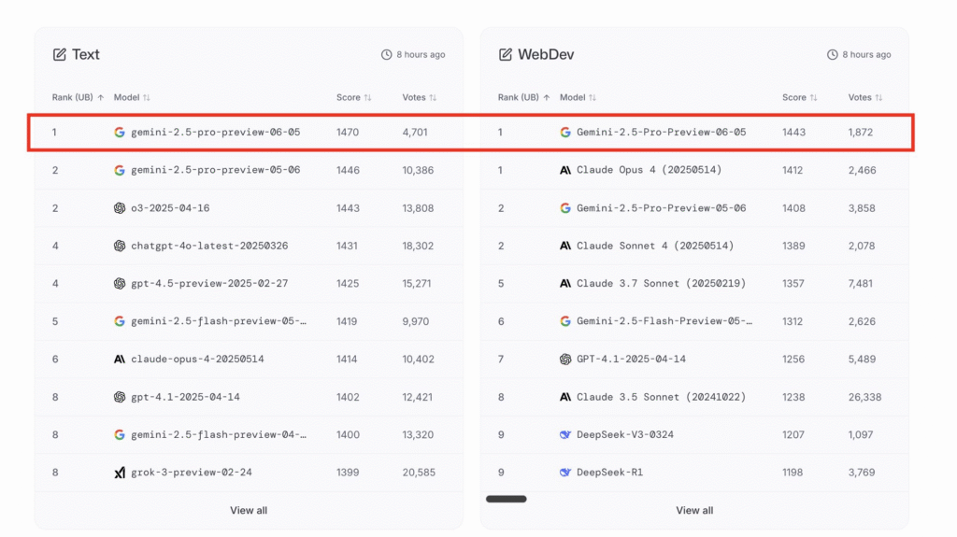This screenshot has width=957, height=537.
Task: Open the WebDev leaderboard title
Action: [x=546, y=54]
